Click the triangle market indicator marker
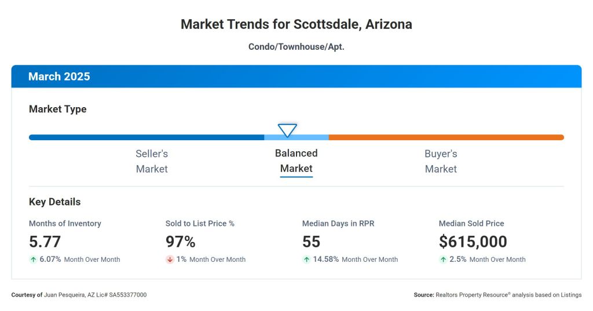 [287, 130]
